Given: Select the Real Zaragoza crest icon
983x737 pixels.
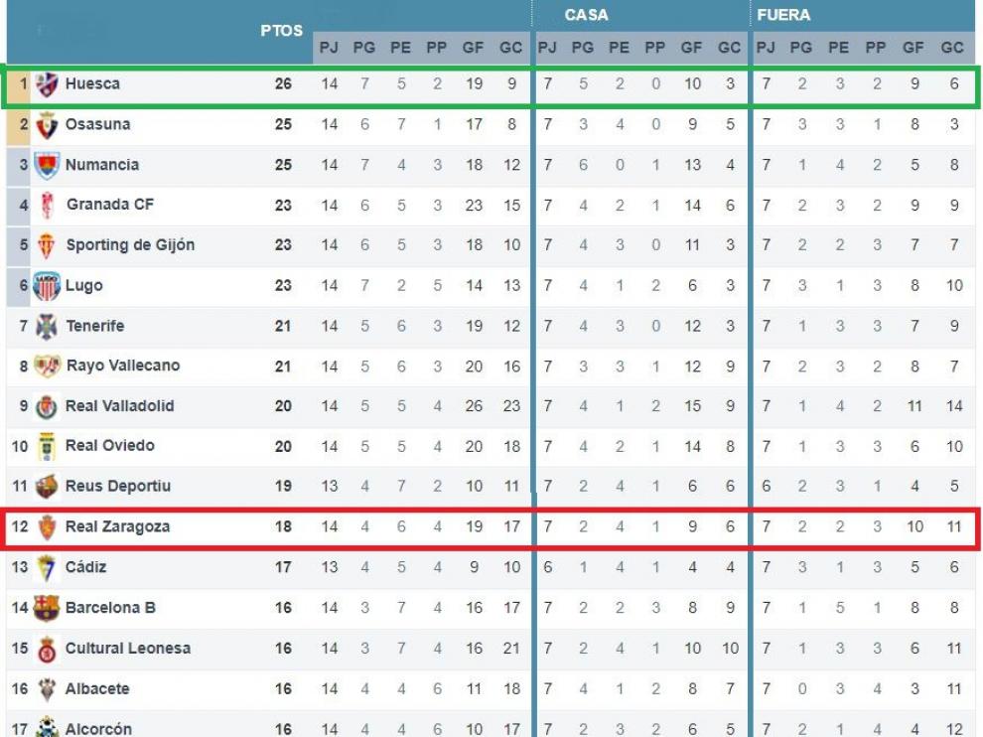Looking at the screenshot, I should point(47,526).
